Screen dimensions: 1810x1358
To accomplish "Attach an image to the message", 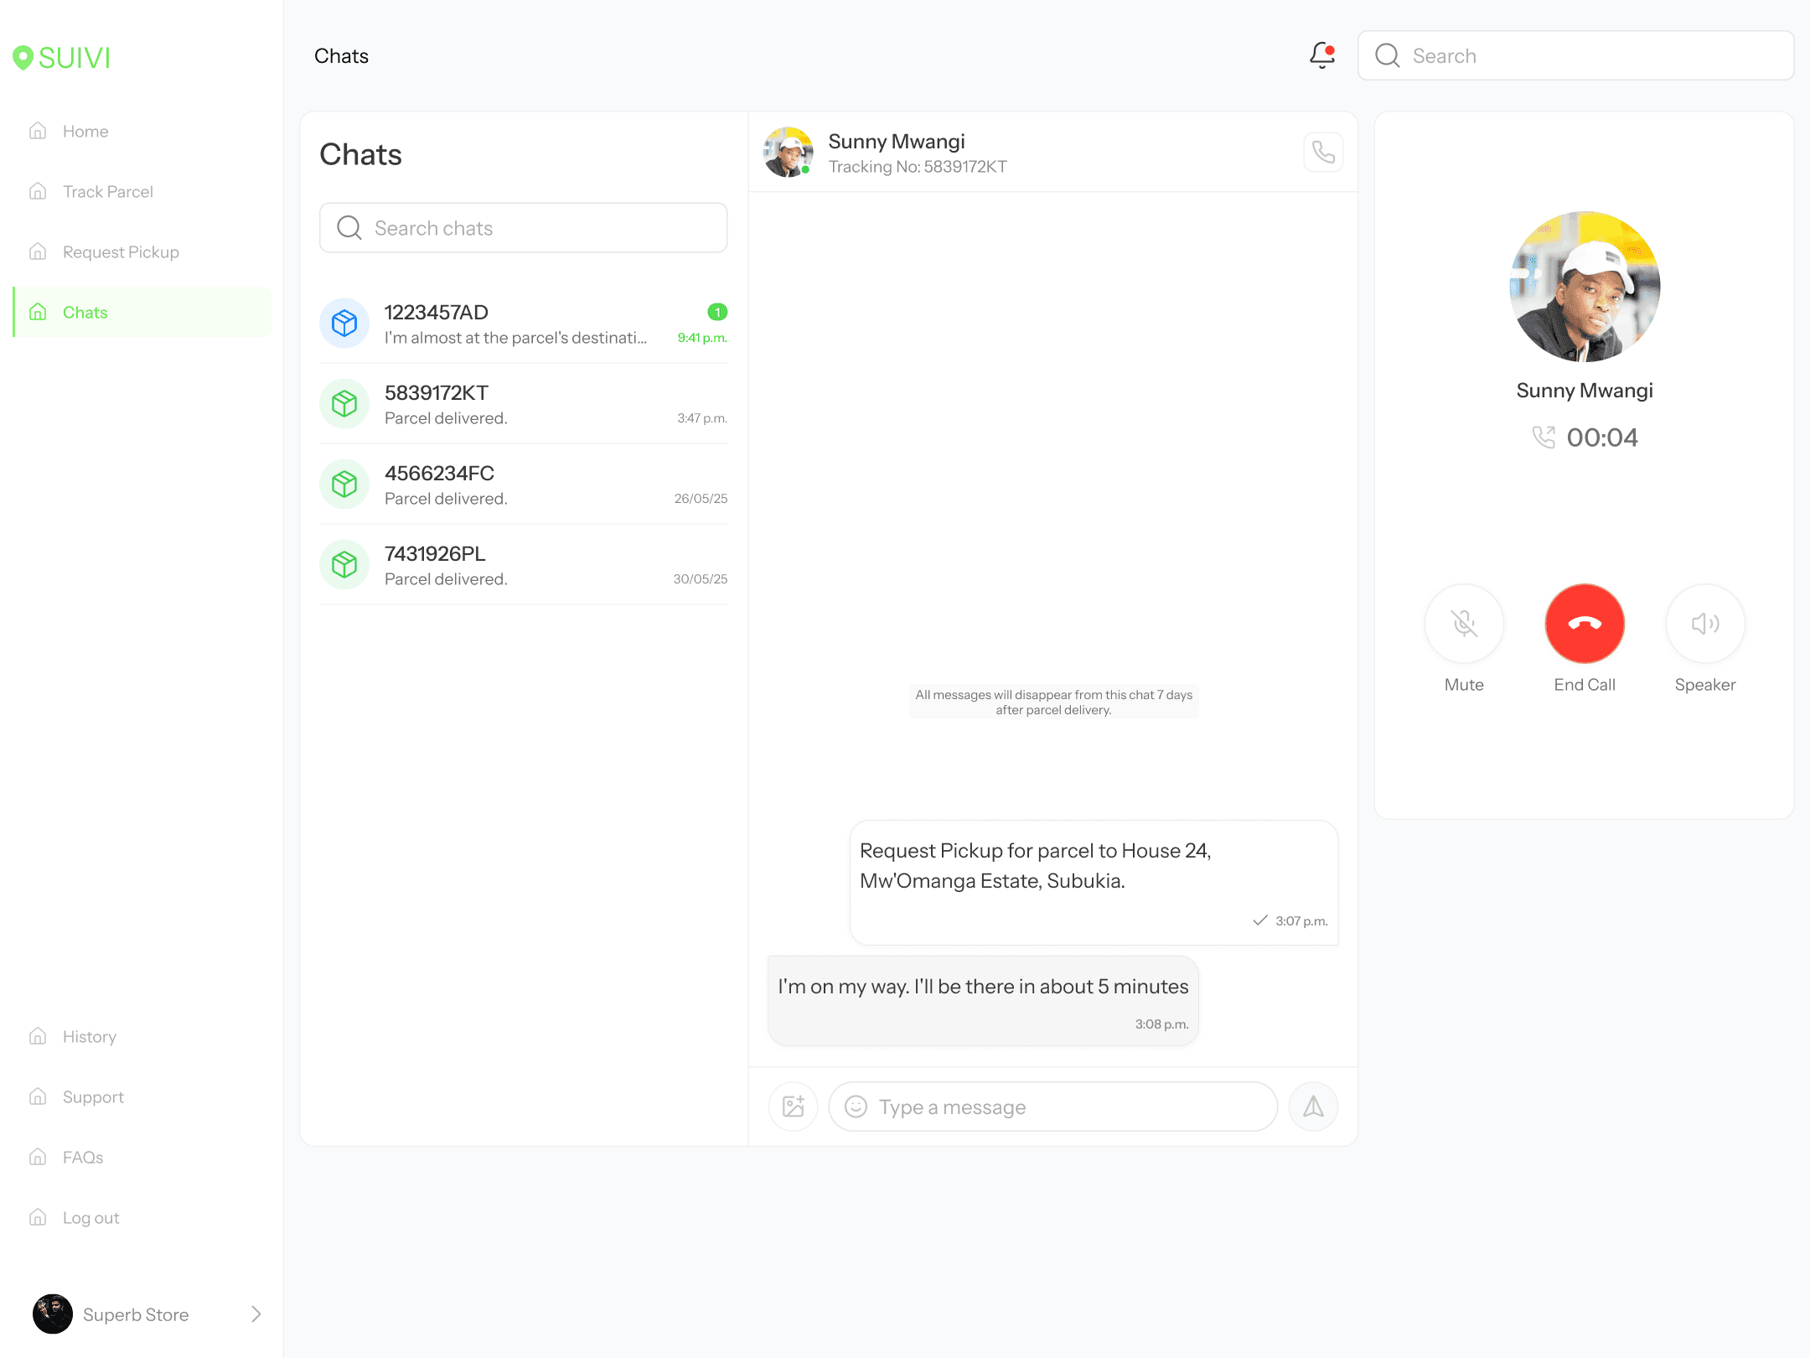I will point(793,1107).
